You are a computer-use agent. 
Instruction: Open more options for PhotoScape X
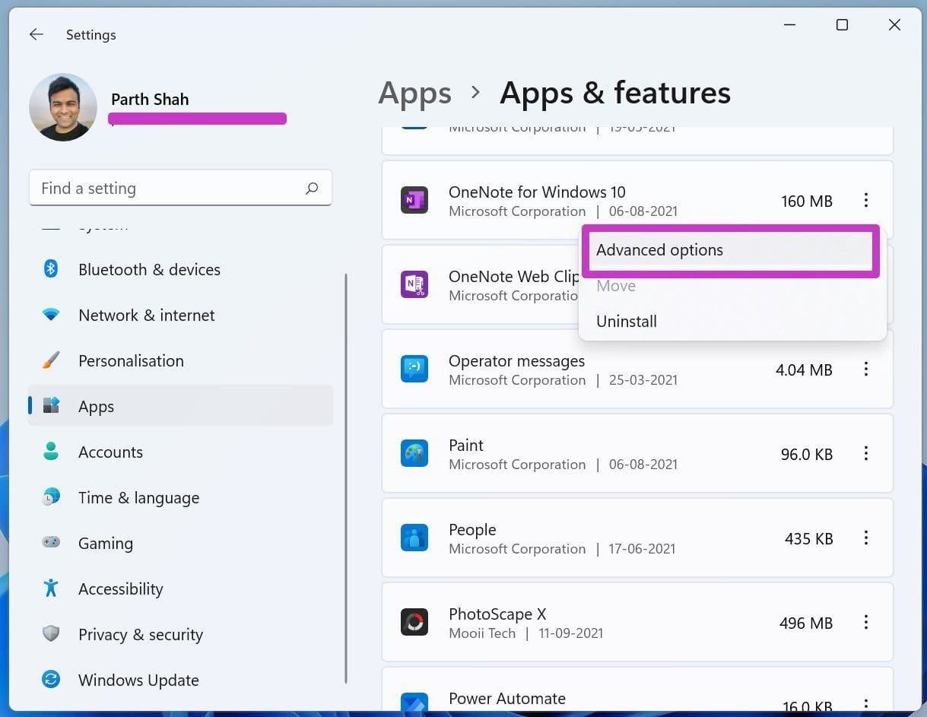[x=865, y=622]
